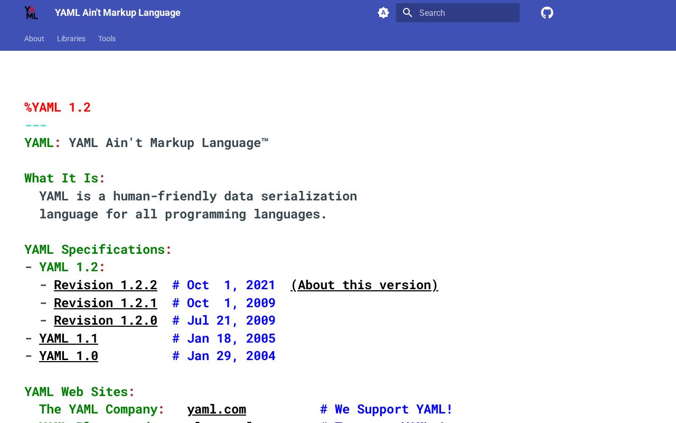Click the 'YAML Web Sites' key text
Viewport: 676px width, 423px height.
tap(76, 392)
